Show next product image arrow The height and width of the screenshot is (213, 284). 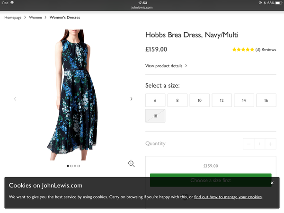coord(131,99)
